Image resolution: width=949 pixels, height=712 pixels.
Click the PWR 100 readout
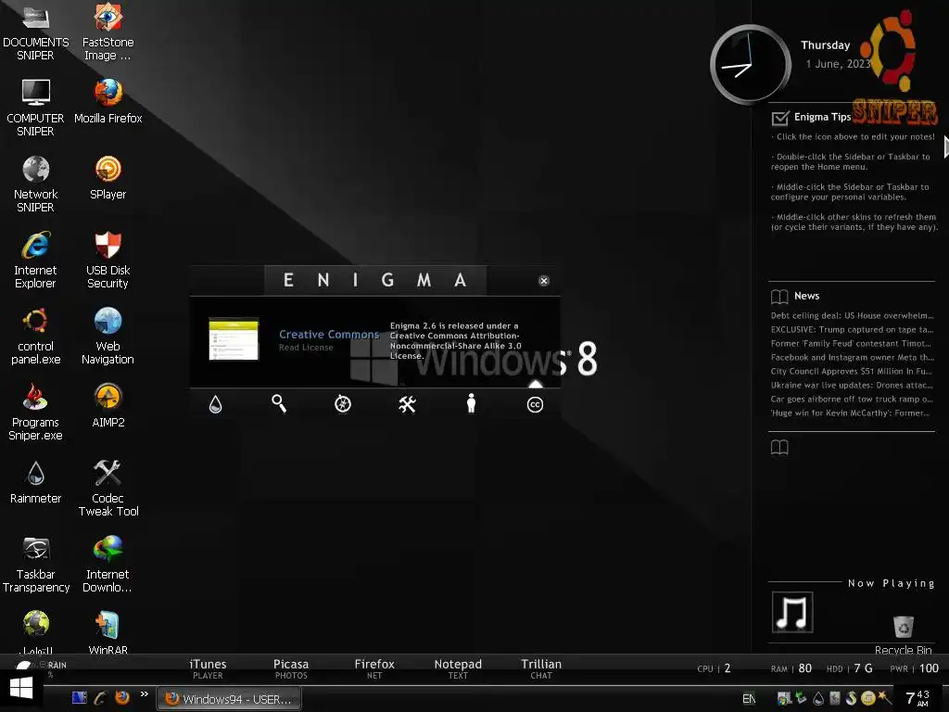[915, 668]
